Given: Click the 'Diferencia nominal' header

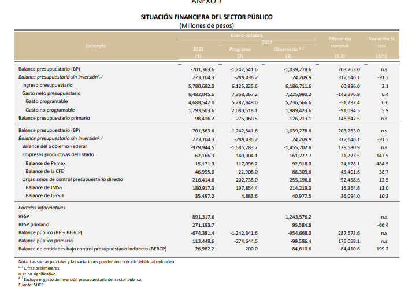Looking at the screenshot, I should coord(340,42).
